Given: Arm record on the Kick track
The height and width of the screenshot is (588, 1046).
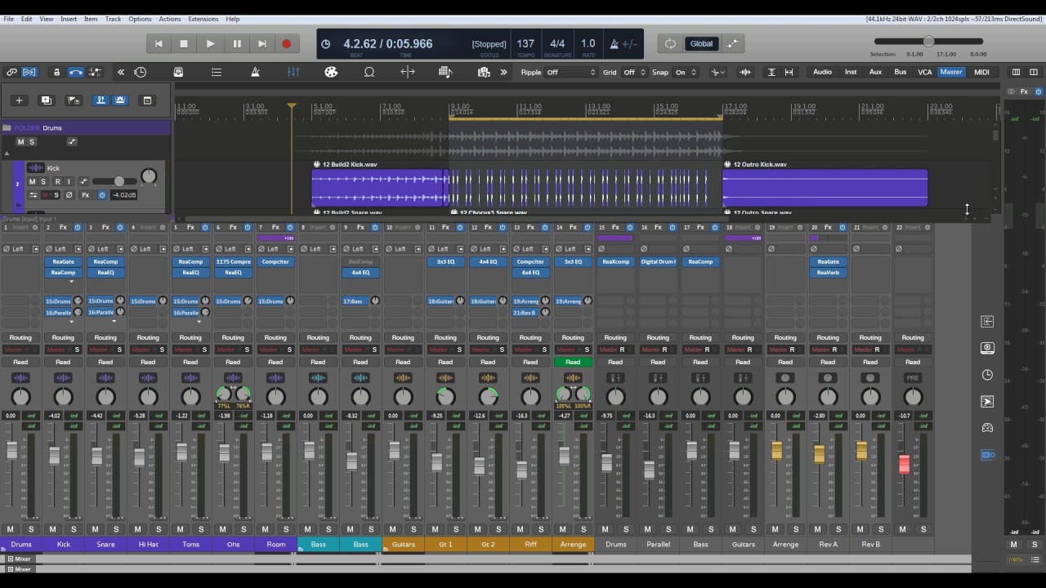Looking at the screenshot, I should pos(57,181).
